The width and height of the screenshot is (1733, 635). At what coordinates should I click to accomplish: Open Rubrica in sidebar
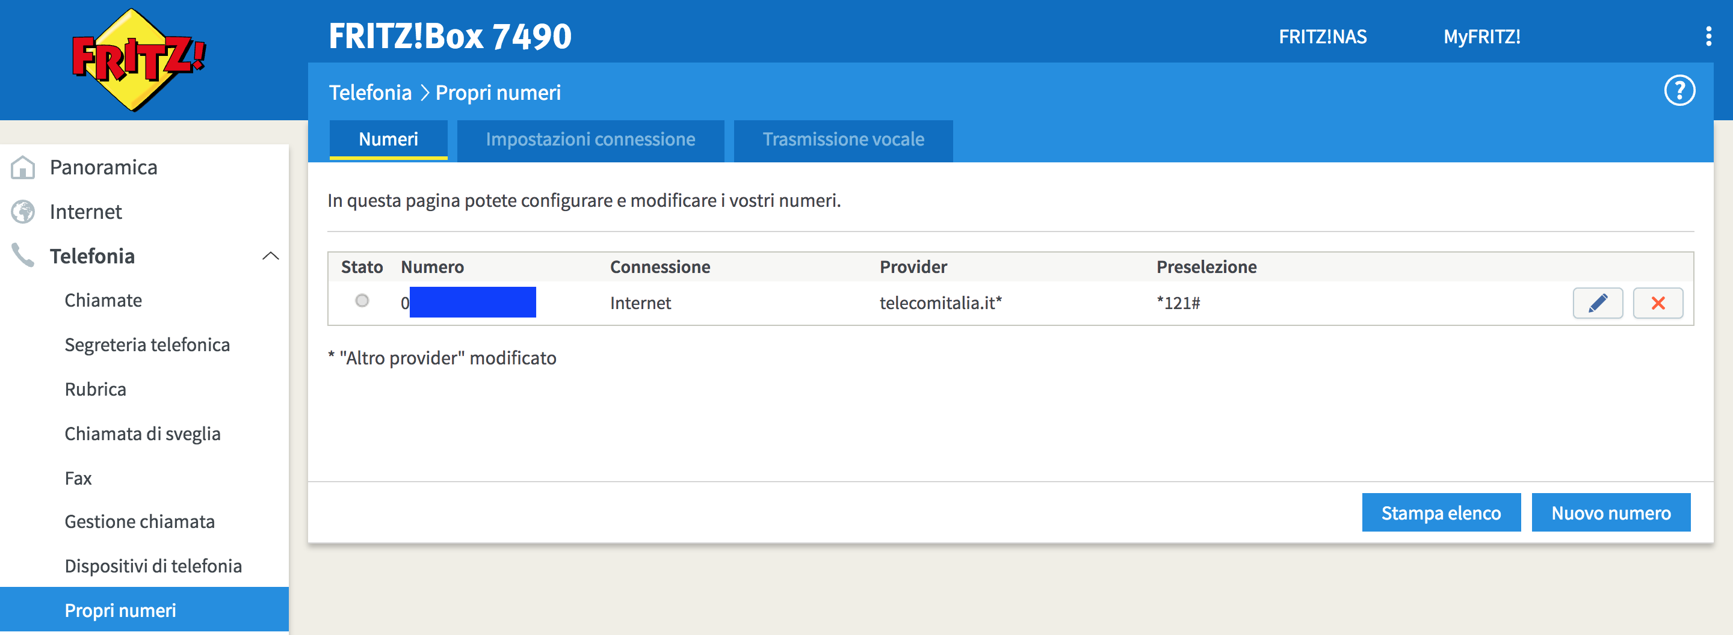tap(96, 389)
